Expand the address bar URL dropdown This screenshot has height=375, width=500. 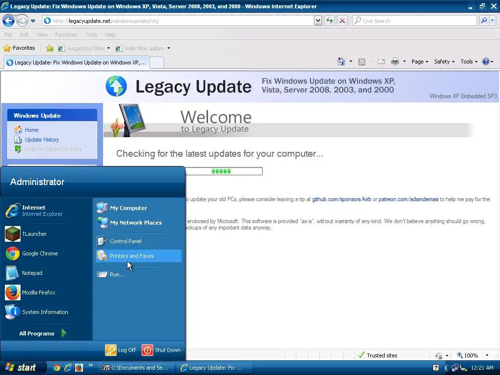[317, 21]
